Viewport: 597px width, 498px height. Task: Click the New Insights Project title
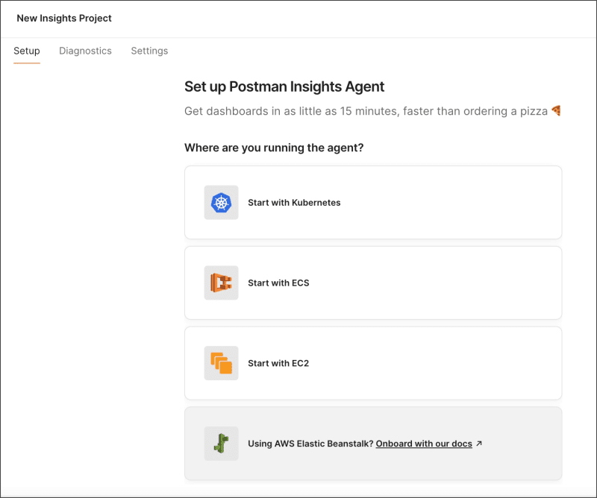coord(64,18)
